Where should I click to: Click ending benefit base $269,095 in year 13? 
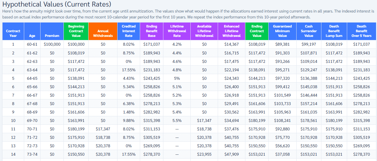point(152,146)
